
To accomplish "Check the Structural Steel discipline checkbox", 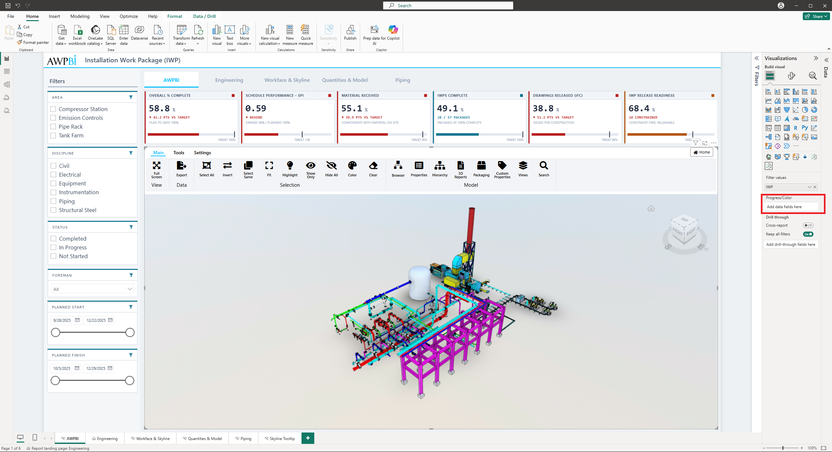I will (x=54, y=210).
